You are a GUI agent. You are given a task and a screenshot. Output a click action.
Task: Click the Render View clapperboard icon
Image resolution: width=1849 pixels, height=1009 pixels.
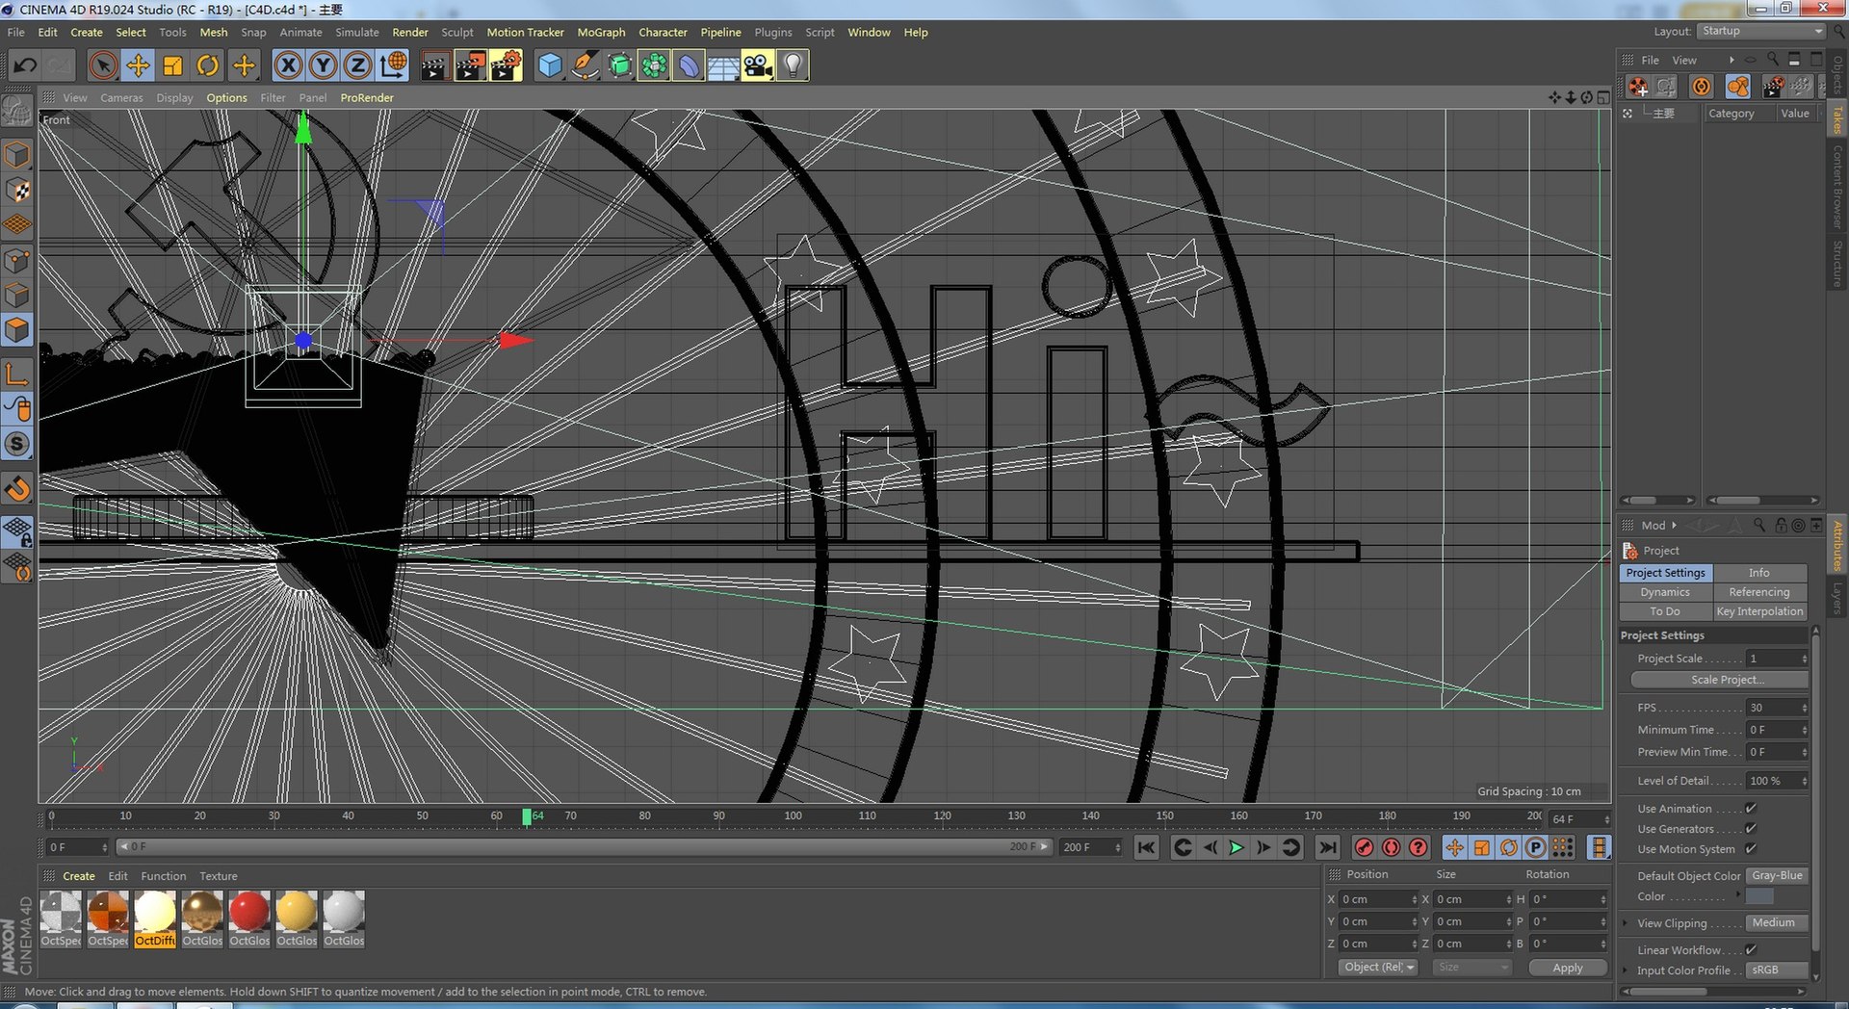click(434, 65)
